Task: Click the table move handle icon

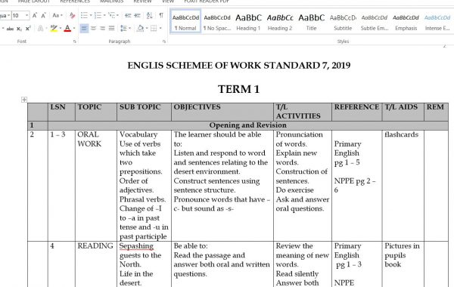Action: click(x=24, y=100)
